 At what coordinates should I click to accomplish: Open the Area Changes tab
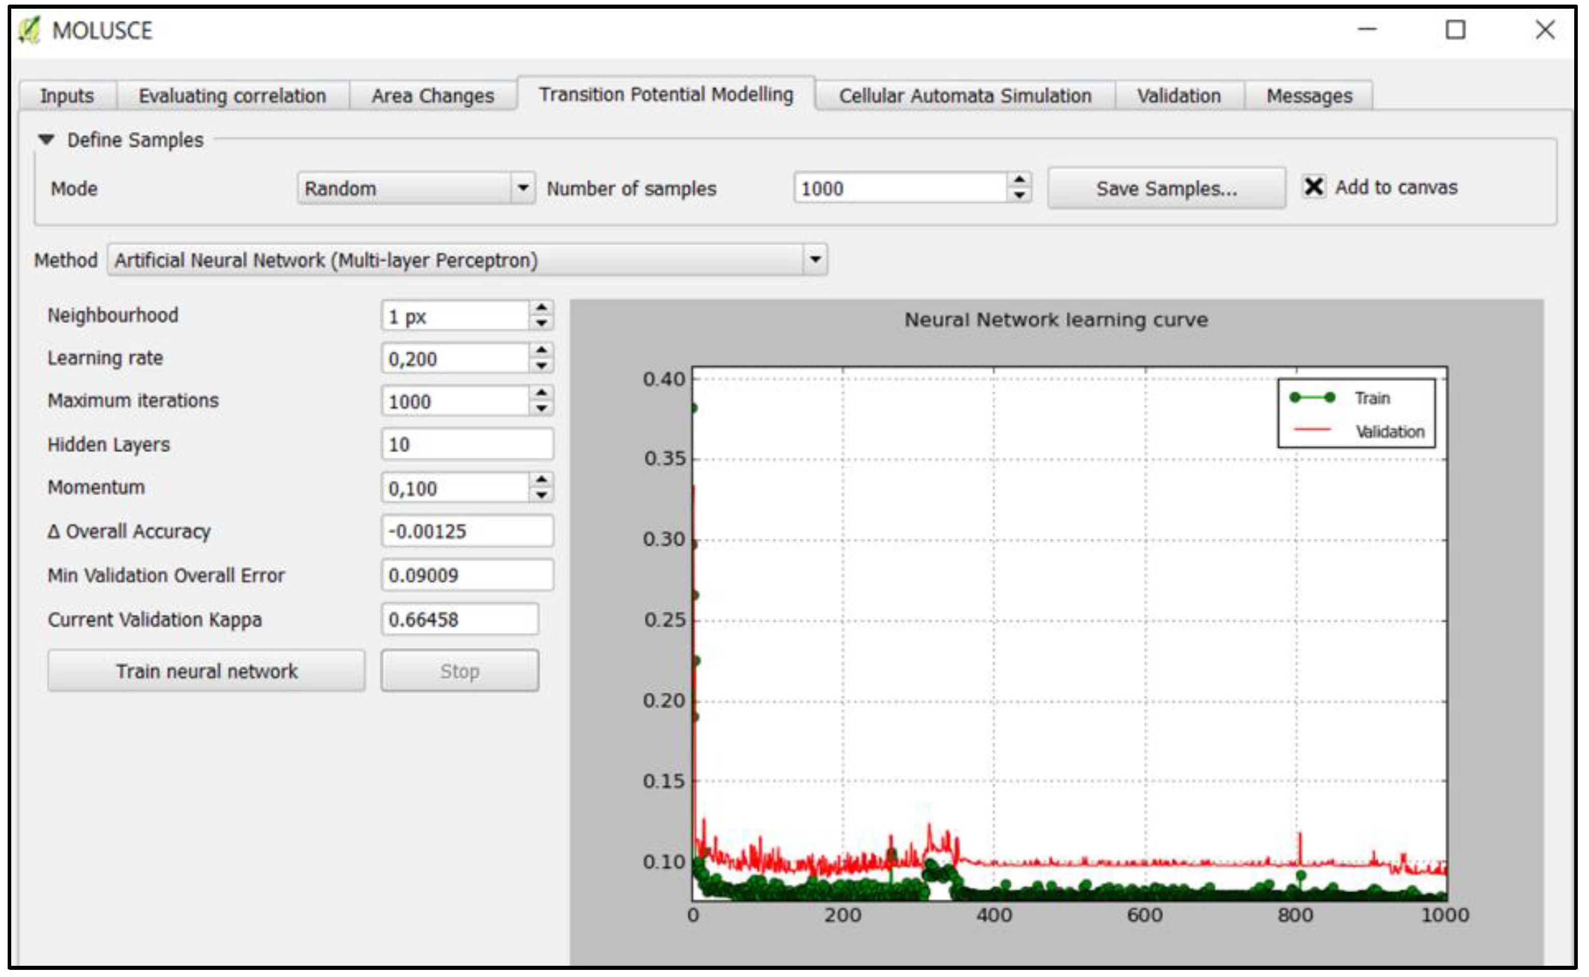pos(432,95)
